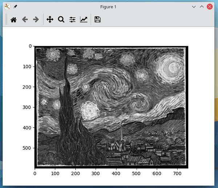Reset the view with the Home icon
Screen dimensions: 218x188
[13, 20]
